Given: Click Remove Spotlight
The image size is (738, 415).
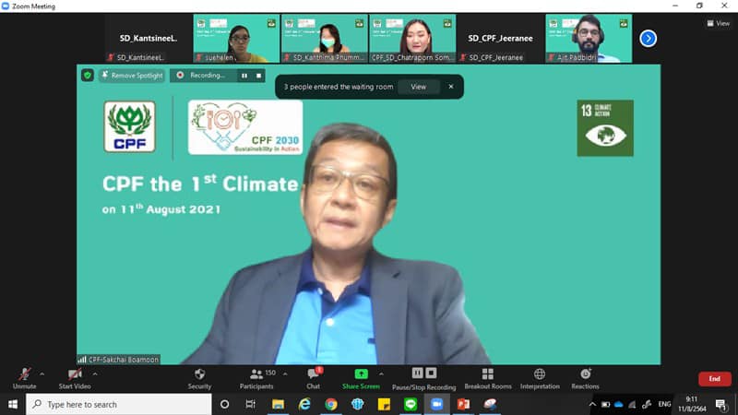Looking at the screenshot, I should 132,76.
